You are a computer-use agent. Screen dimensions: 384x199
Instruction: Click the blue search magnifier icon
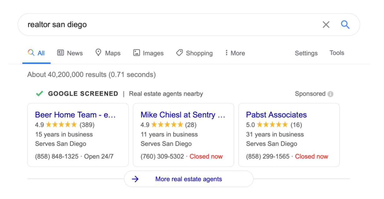(345, 25)
